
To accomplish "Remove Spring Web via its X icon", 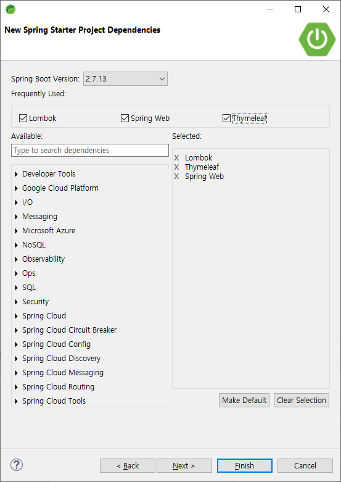I will (x=176, y=176).
